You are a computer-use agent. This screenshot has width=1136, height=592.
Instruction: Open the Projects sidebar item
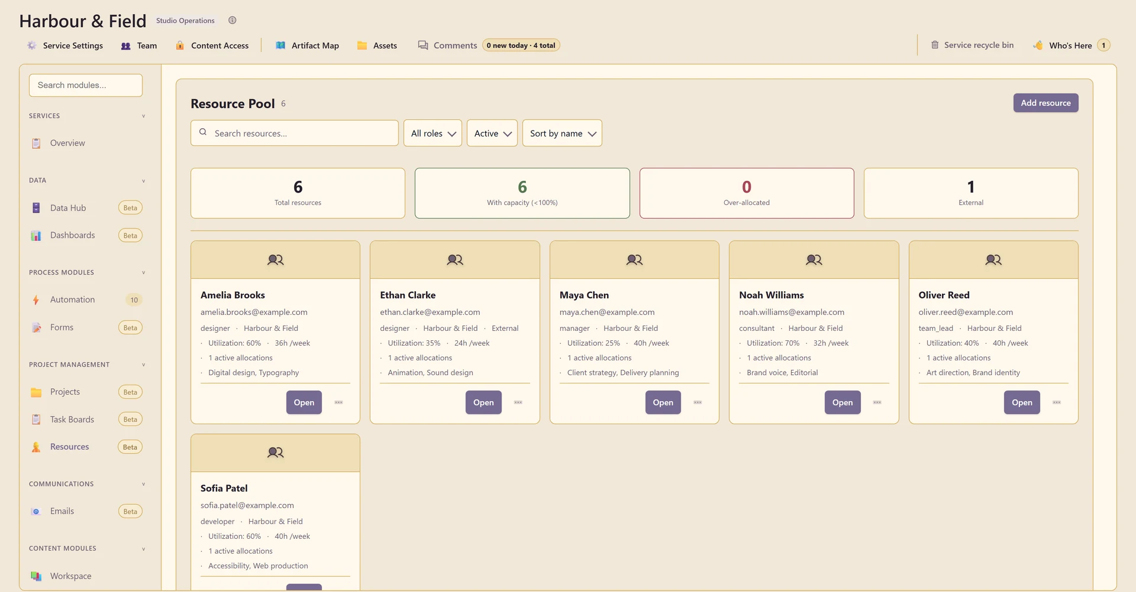pos(86,392)
